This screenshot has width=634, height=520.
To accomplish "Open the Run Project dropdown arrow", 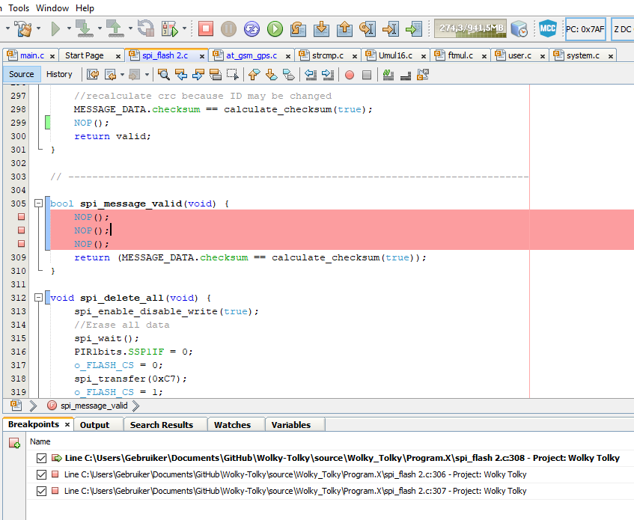I will [69, 29].
